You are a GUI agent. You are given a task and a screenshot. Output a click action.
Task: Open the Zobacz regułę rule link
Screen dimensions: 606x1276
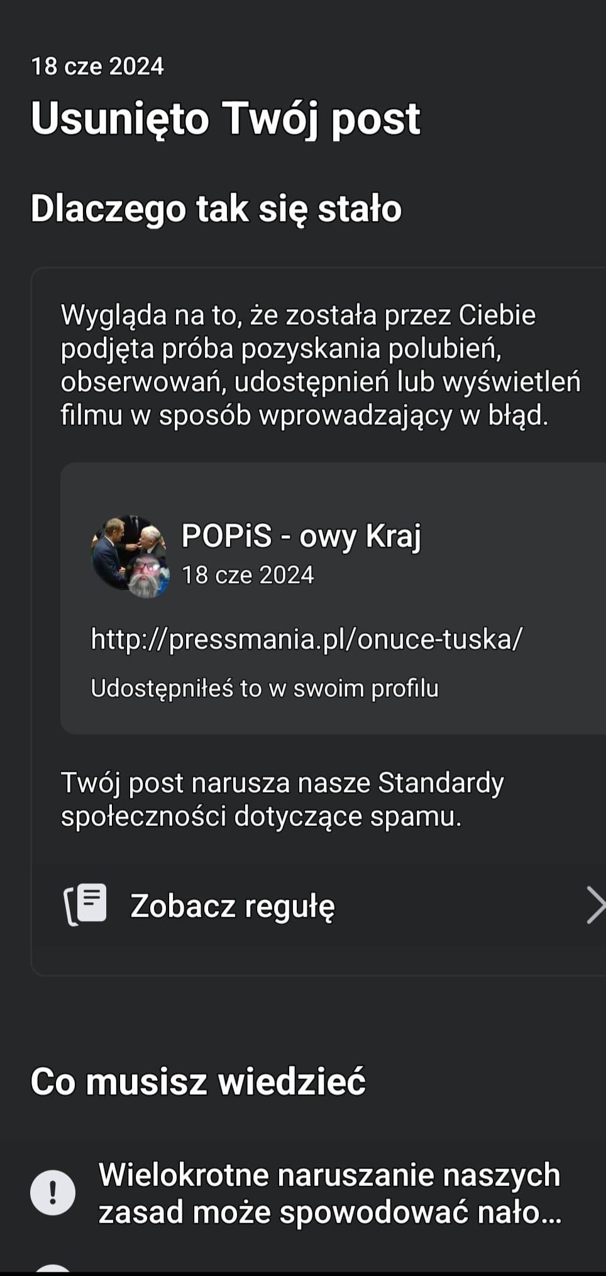click(233, 906)
